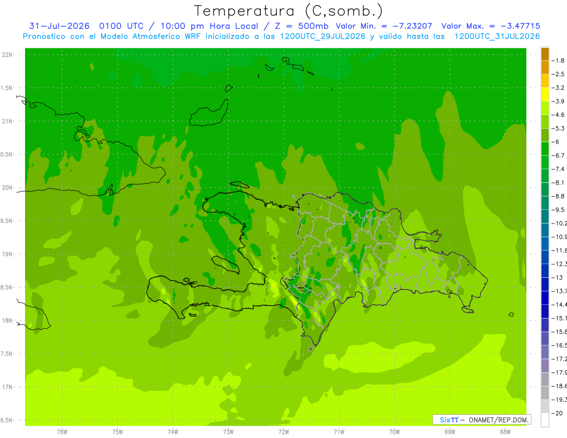
Task: Click the '74W' longitude label
Action: tap(173, 432)
